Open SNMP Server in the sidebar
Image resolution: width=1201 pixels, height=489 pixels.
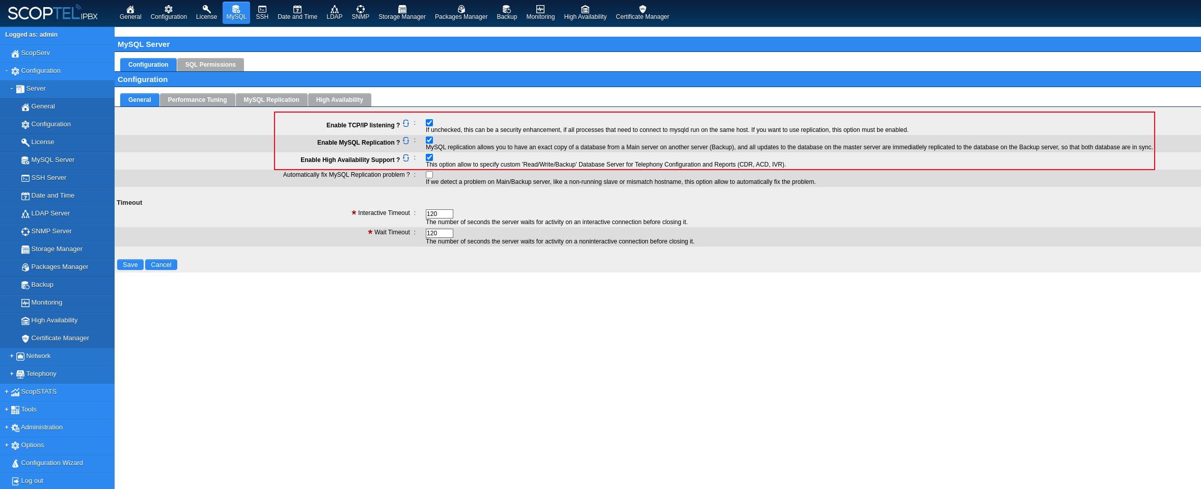(57, 231)
